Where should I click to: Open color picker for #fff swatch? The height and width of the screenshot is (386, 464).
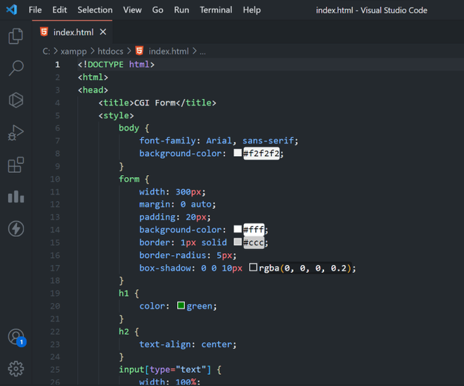pyautogui.click(x=238, y=229)
